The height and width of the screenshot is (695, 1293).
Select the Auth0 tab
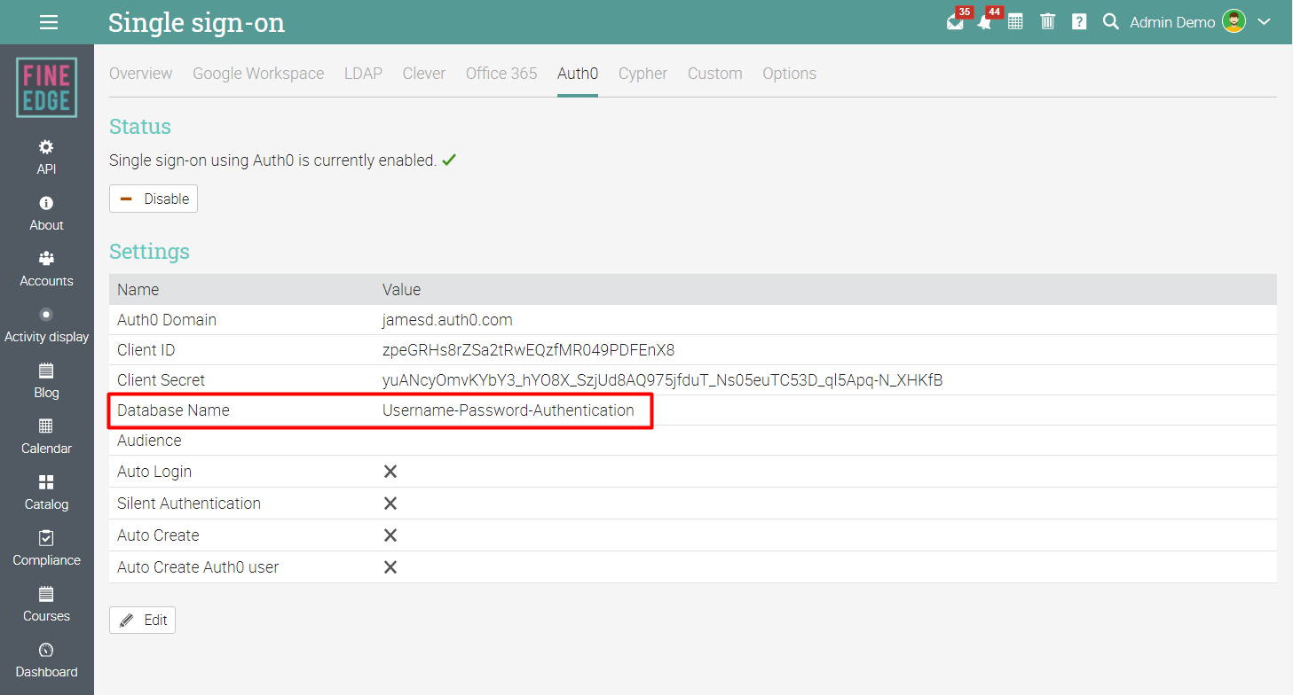pos(578,74)
